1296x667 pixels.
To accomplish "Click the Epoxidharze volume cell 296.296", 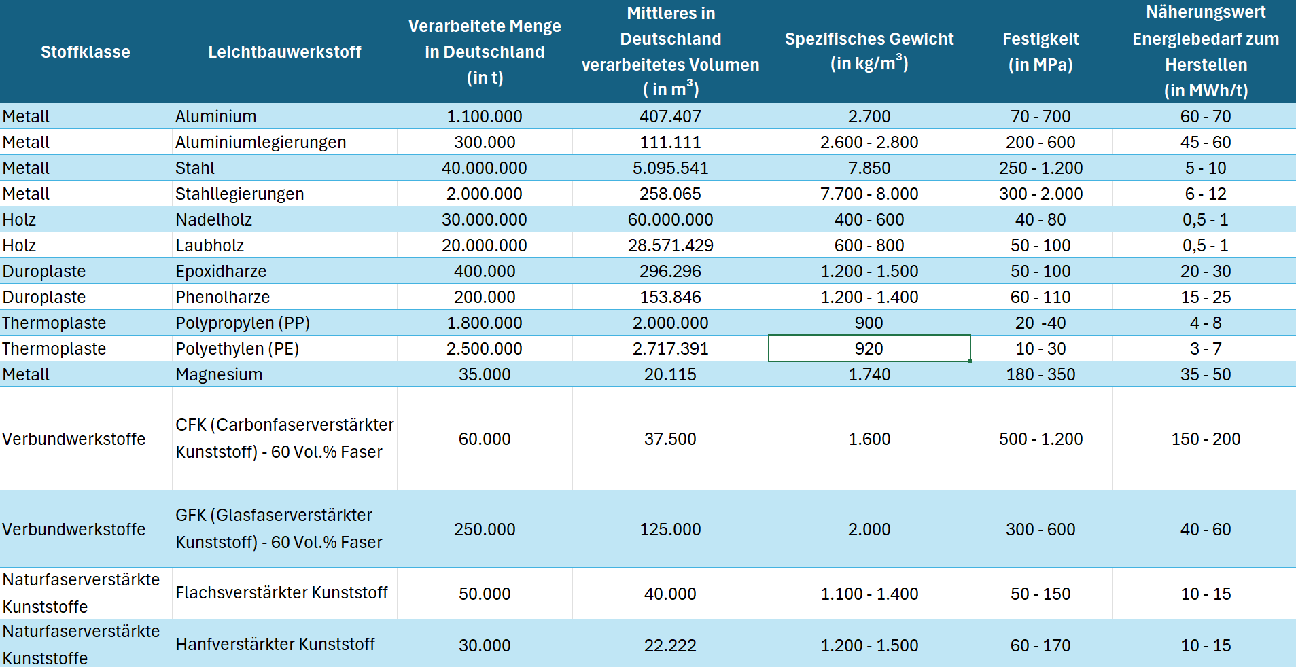I will click(x=670, y=271).
